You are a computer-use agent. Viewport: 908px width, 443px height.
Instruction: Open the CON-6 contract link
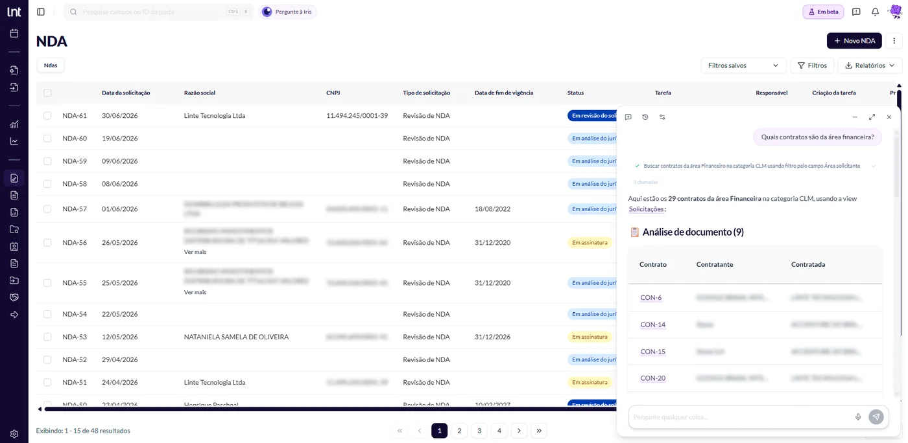pyautogui.click(x=651, y=298)
